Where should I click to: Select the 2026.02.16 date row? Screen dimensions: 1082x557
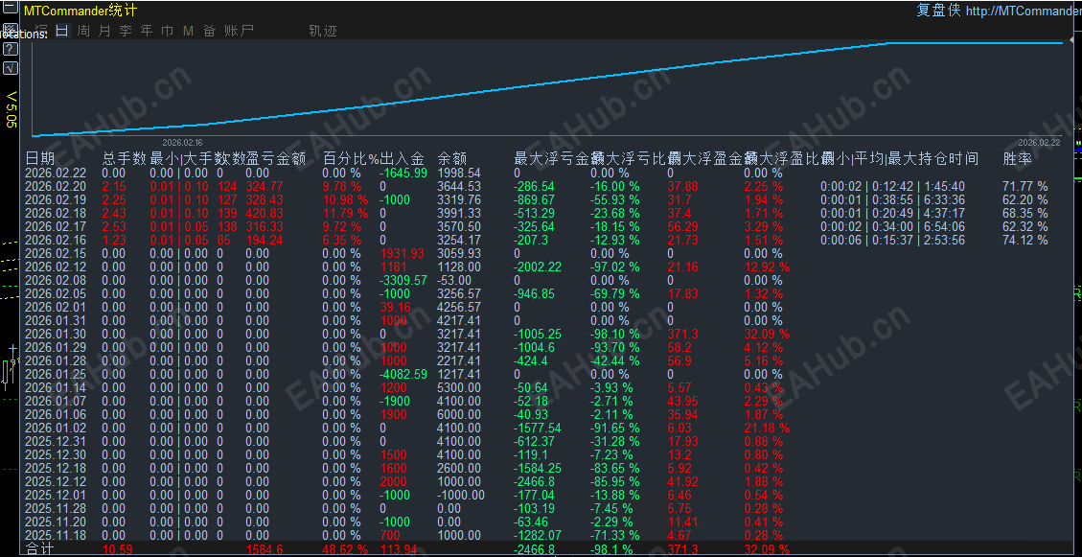[56, 241]
